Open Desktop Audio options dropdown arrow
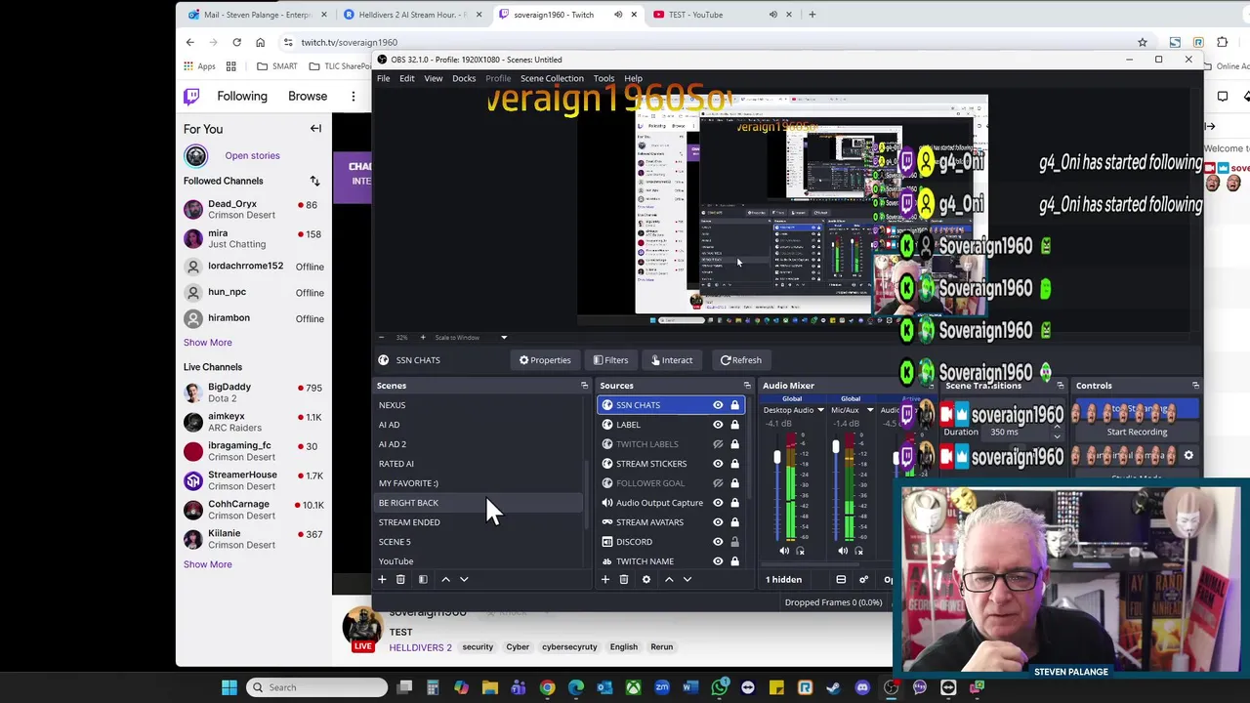This screenshot has height=703, width=1250. pos(820,410)
